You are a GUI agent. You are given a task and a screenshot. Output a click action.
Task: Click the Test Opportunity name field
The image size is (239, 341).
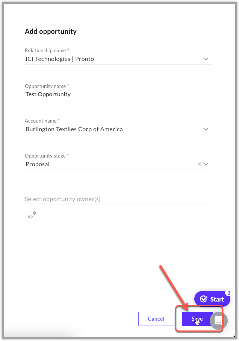point(119,94)
